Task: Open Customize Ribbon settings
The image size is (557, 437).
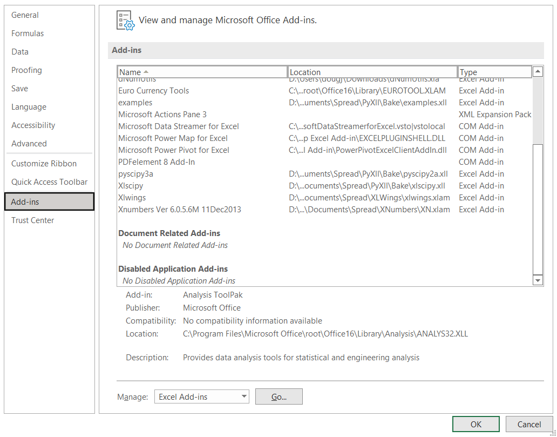Action: click(44, 164)
